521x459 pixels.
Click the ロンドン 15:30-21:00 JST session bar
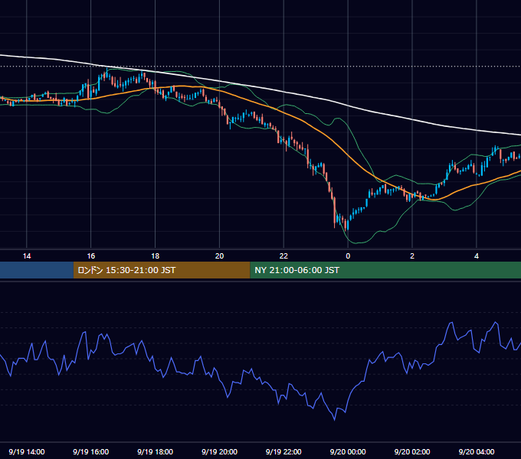pos(162,270)
